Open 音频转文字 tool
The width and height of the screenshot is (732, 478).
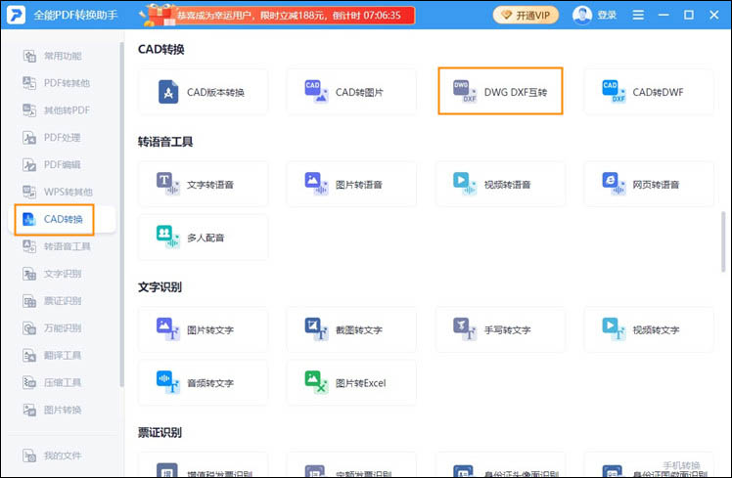click(x=204, y=383)
